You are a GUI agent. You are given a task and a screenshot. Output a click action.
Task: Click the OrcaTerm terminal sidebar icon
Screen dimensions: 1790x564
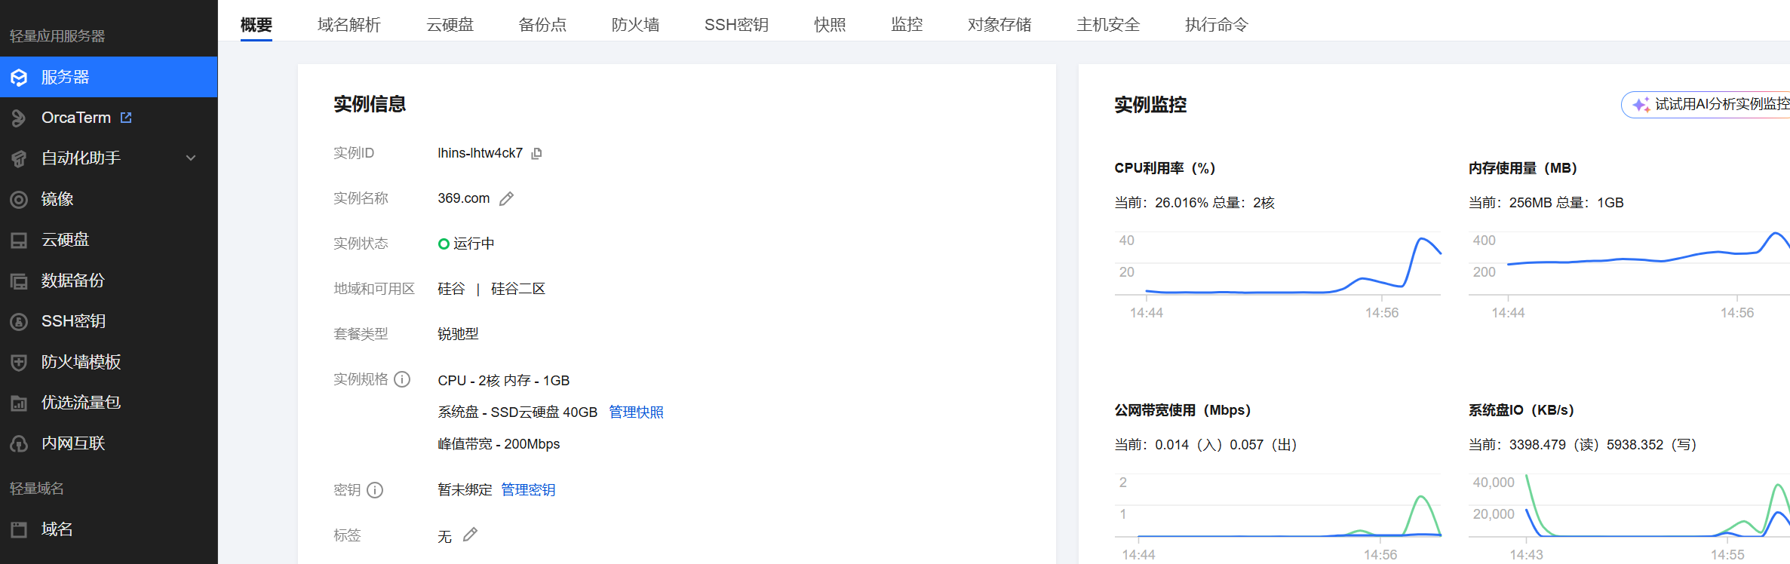point(19,118)
